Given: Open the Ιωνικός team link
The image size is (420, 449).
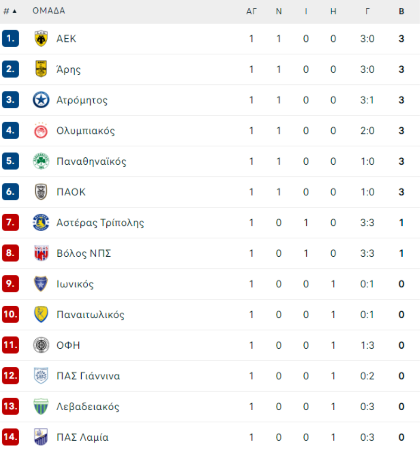Looking at the screenshot, I should pos(75,284).
